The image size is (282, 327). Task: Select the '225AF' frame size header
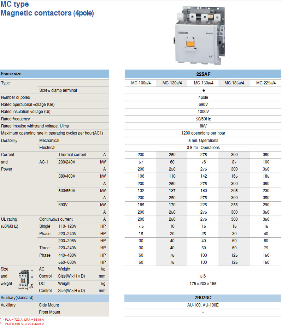coord(203,74)
